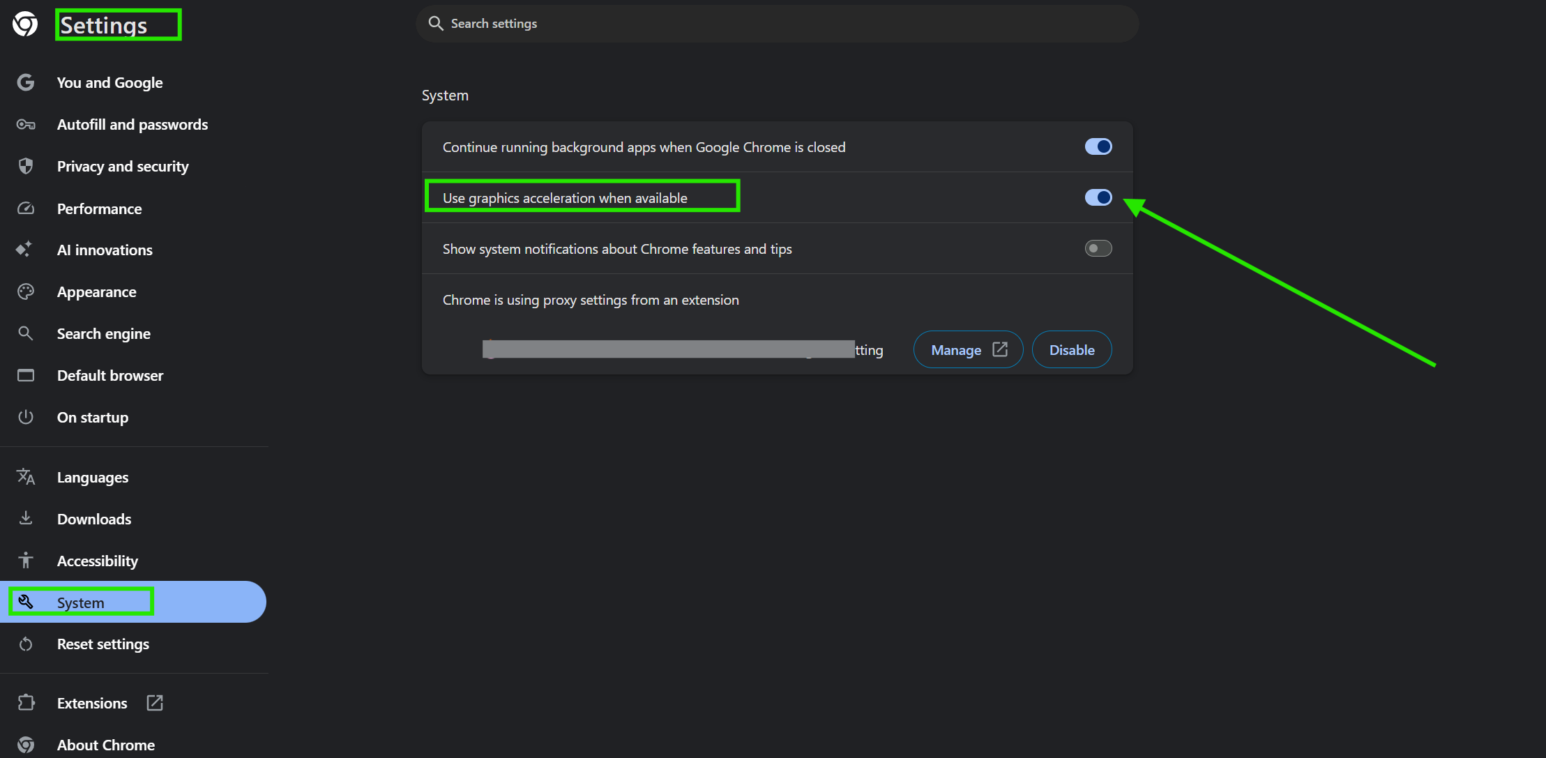This screenshot has height=758, width=1546.
Task: Go to Accessibility settings page
Action: click(97, 561)
